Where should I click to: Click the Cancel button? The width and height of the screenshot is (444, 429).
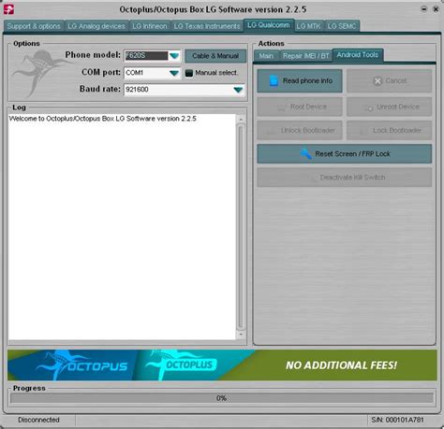click(x=390, y=81)
